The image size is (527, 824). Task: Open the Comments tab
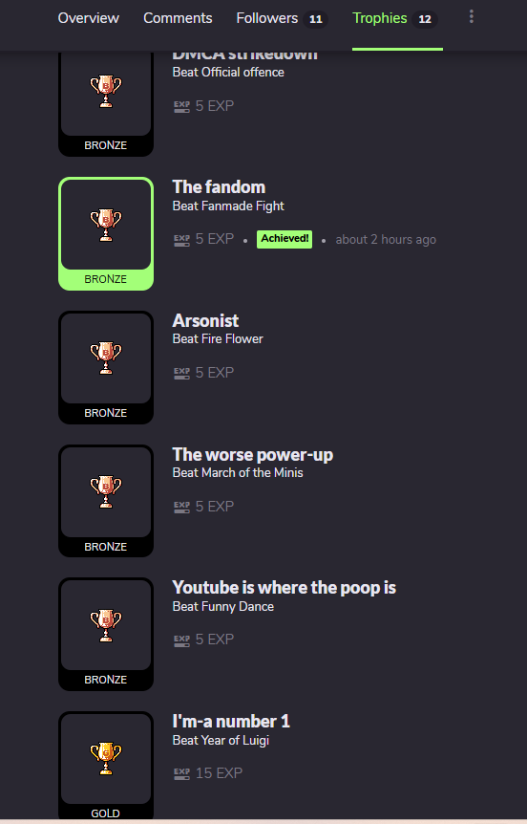[x=178, y=18]
